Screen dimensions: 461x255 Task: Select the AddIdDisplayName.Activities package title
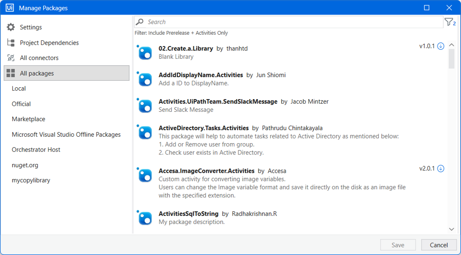201,75
